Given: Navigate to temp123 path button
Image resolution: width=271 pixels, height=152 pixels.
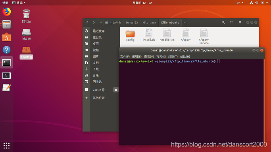Looking at the screenshot, I should [x=132, y=23].
